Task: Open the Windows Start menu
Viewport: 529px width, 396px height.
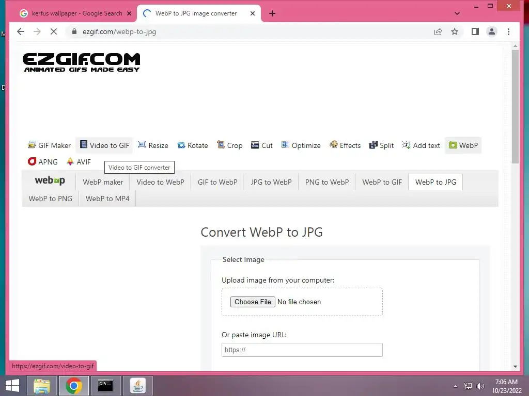Action: pos(12,386)
